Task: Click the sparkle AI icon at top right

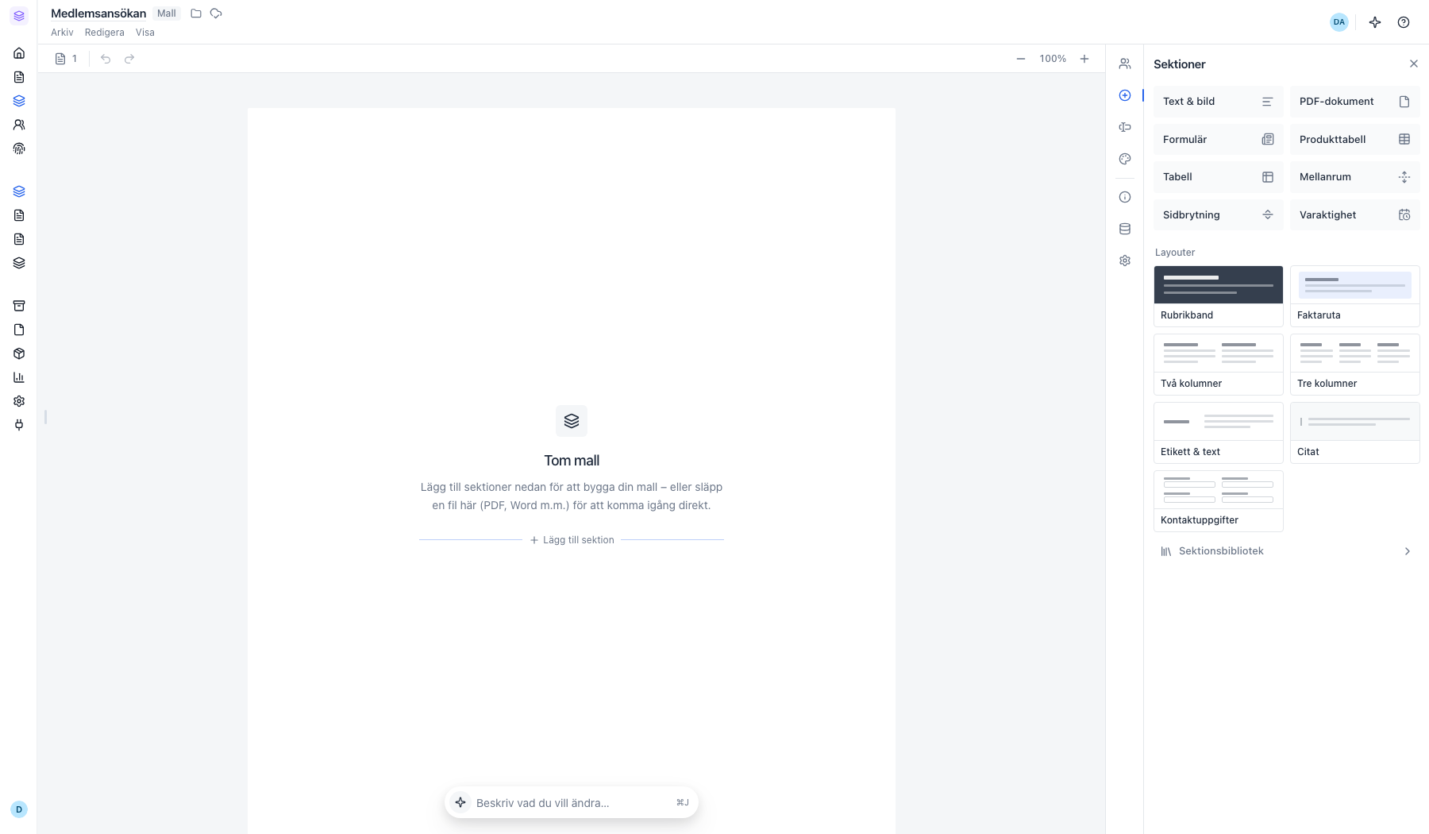Action: pos(1375,22)
